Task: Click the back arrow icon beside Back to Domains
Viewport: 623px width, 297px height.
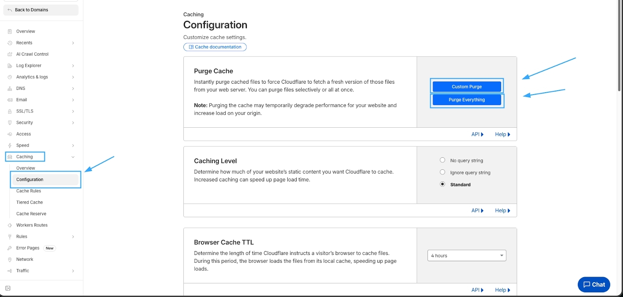Action: pyautogui.click(x=10, y=10)
